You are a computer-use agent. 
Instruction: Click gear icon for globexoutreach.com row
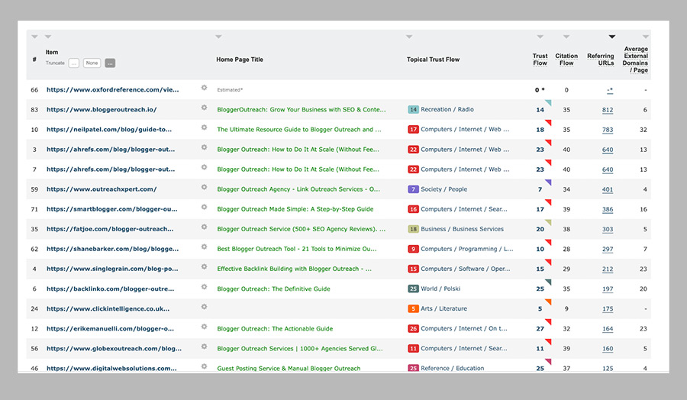coord(204,347)
